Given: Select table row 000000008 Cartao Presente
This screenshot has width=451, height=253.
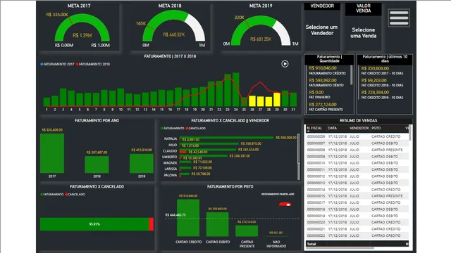Looking at the screenshot, I should (357, 150).
